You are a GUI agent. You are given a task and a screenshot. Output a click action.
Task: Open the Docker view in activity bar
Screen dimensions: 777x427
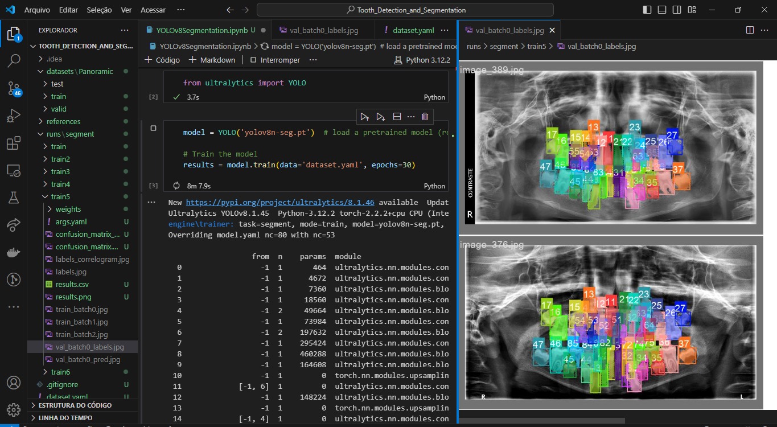point(14,252)
